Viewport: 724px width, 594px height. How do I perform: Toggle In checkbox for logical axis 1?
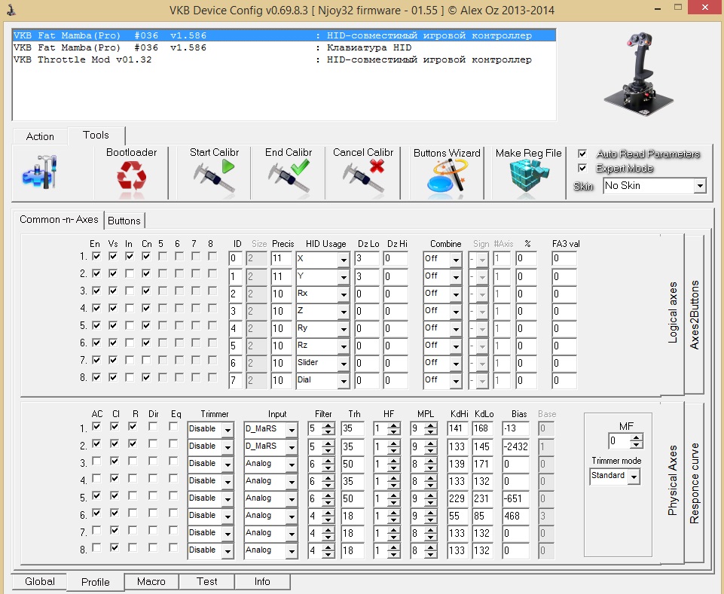coord(130,256)
